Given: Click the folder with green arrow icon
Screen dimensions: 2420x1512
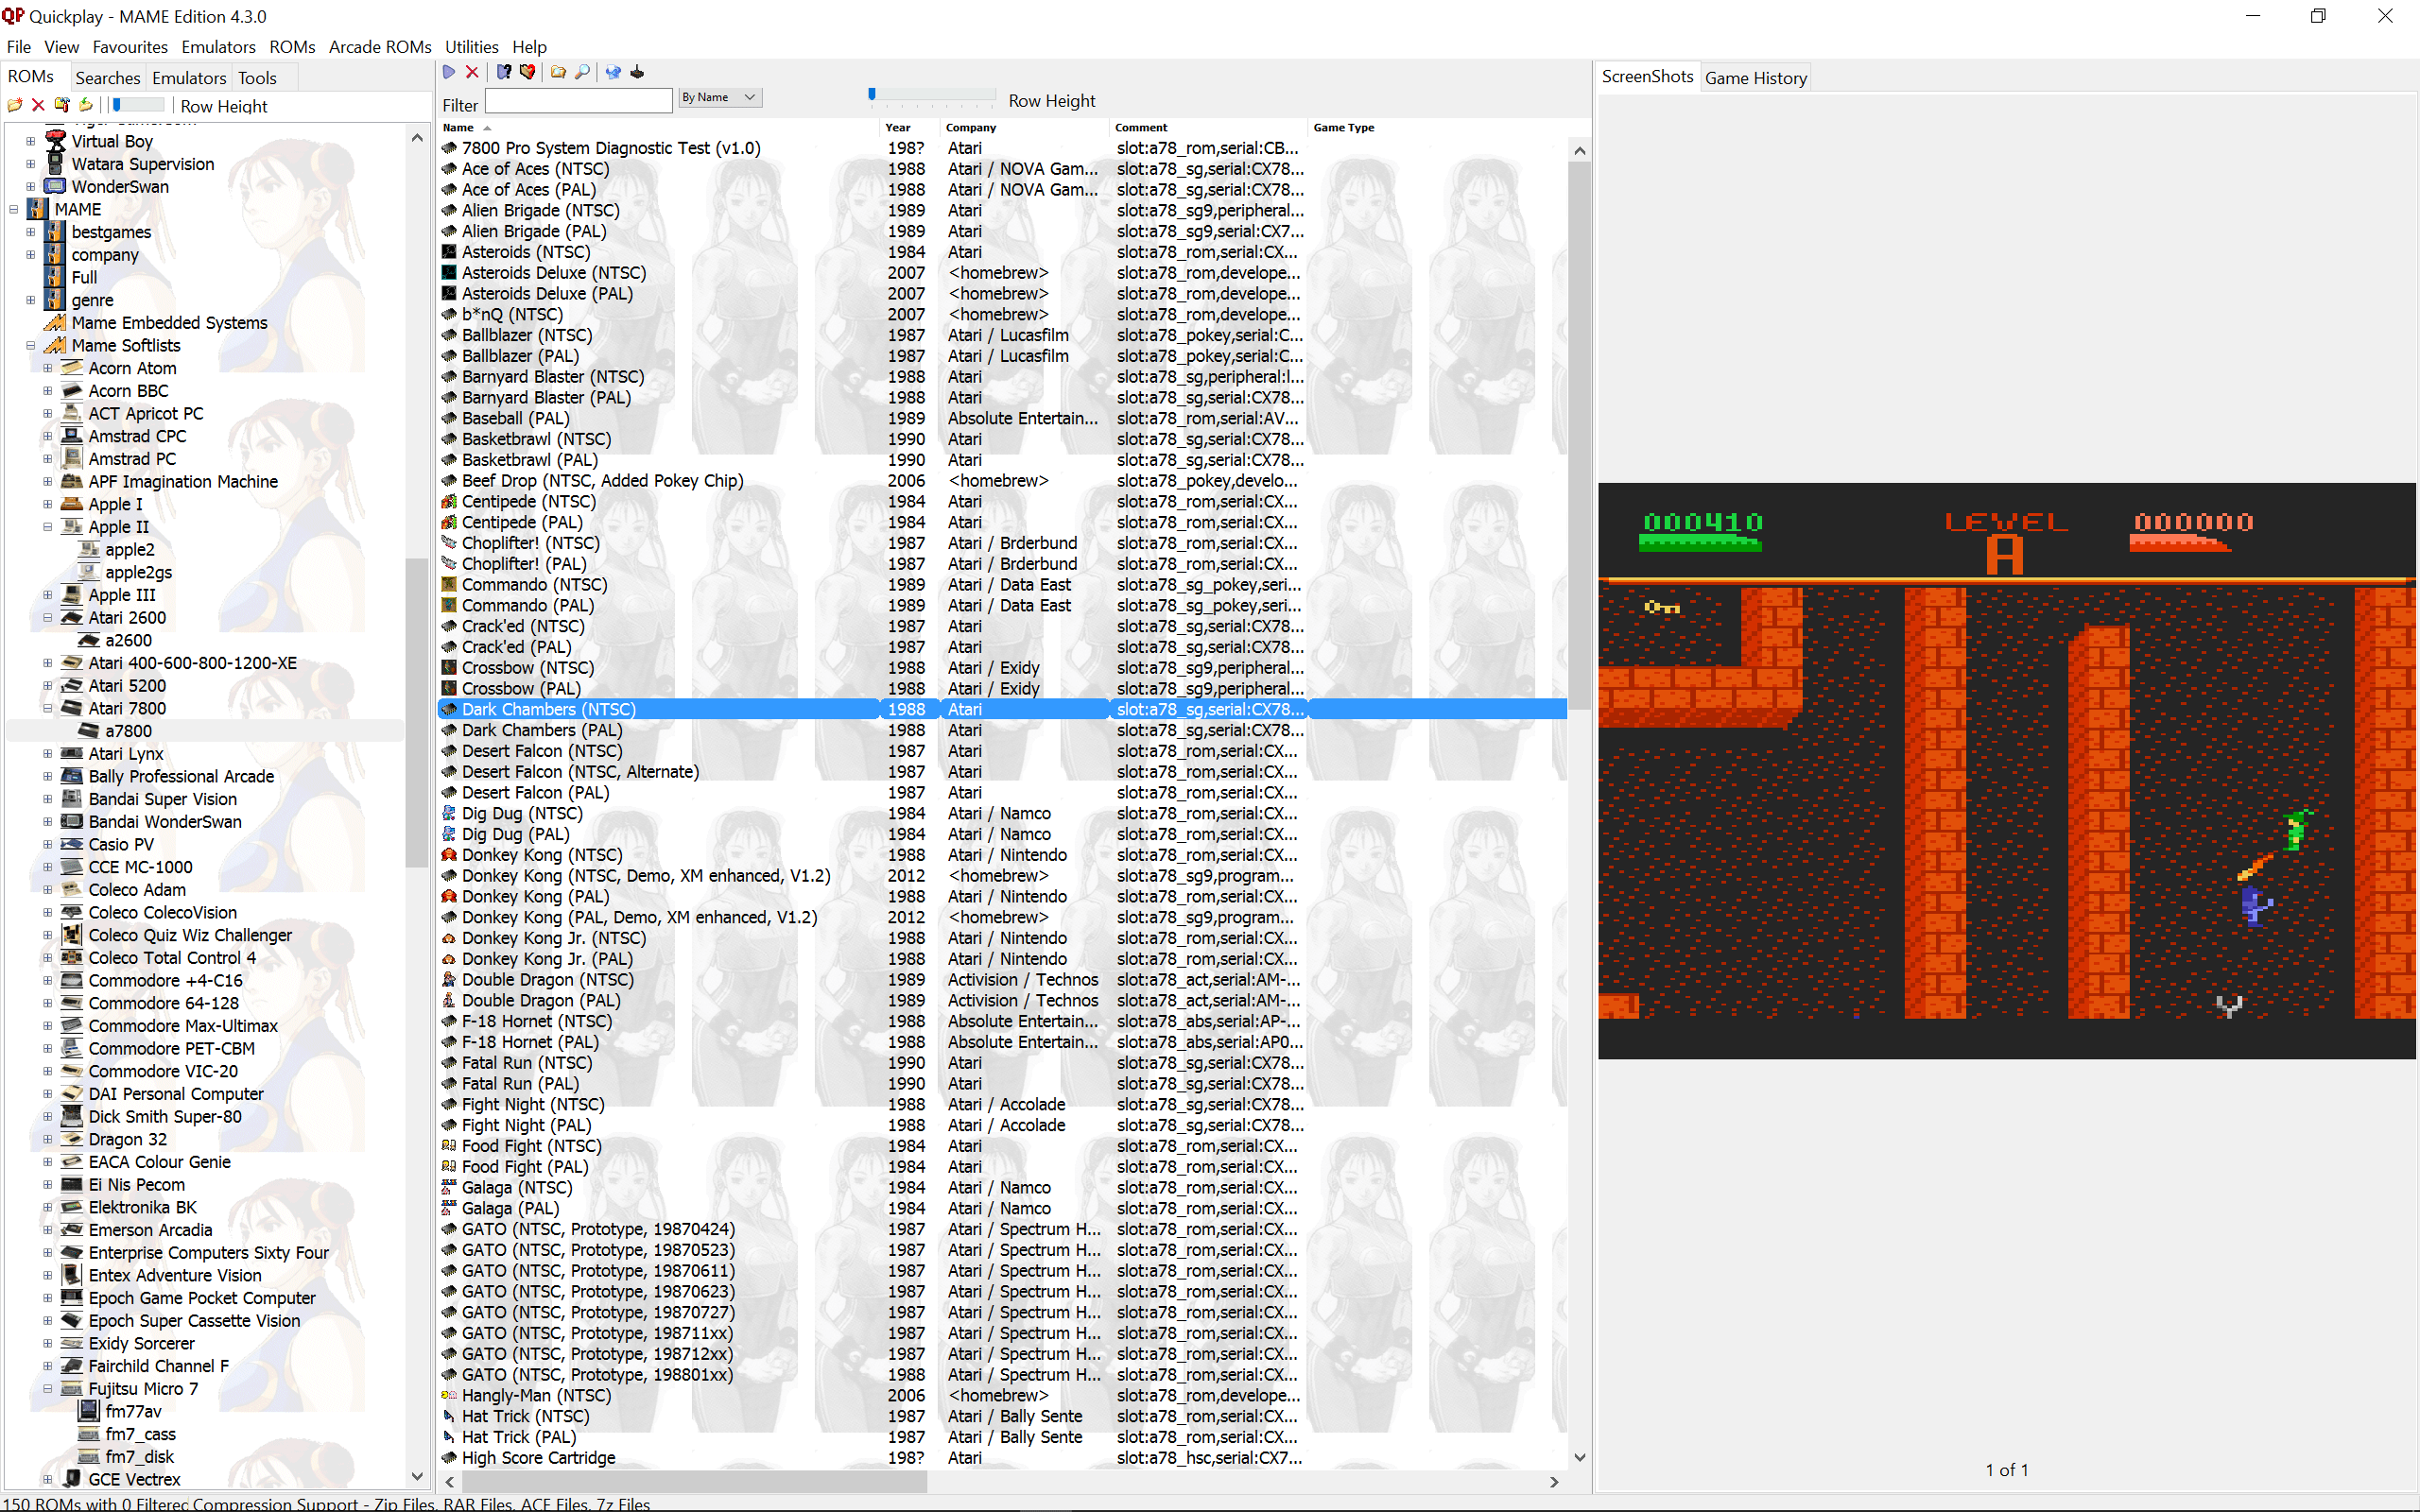Looking at the screenshot, I should [86, 105].
